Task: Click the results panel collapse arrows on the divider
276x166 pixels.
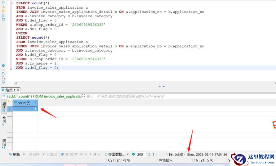Action: [162, 87]
